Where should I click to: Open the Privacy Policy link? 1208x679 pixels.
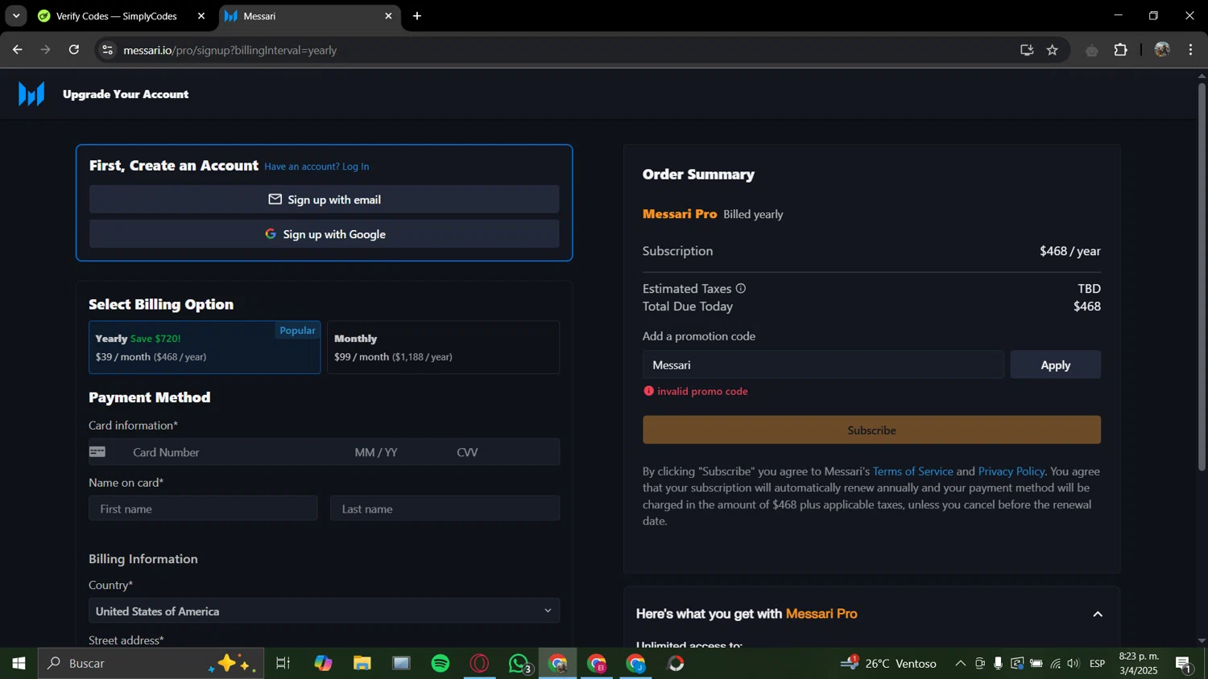coord(1011,471)
